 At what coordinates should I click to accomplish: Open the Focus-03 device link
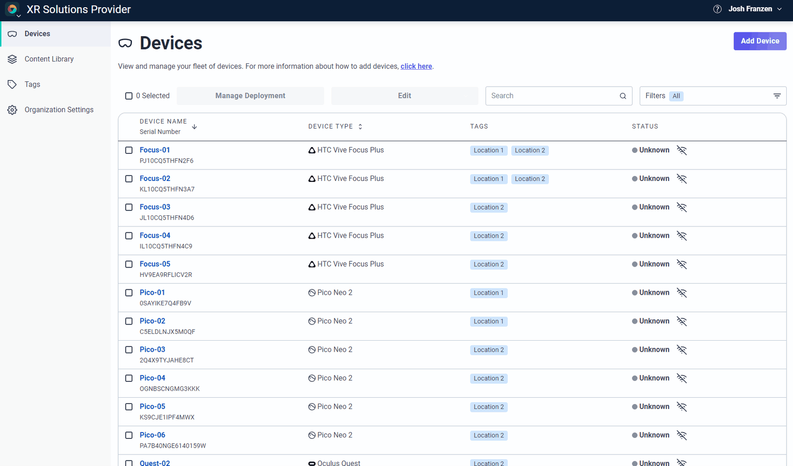tap(155, 207)
